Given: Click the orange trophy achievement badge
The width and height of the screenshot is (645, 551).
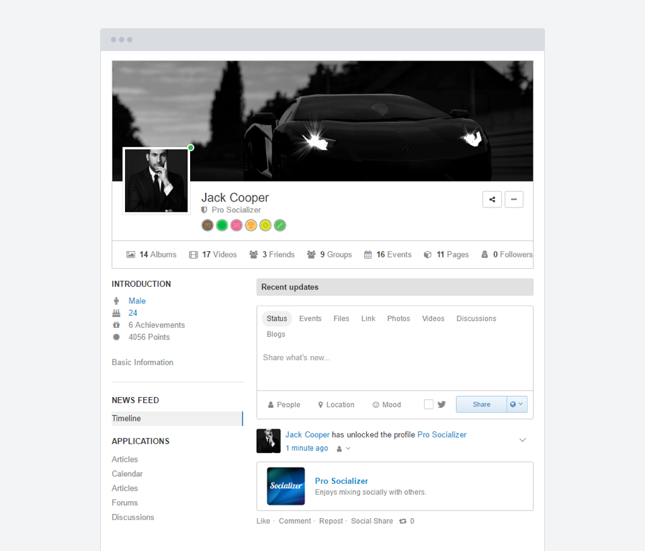Looking at the screenshot, I should point(251,225).
